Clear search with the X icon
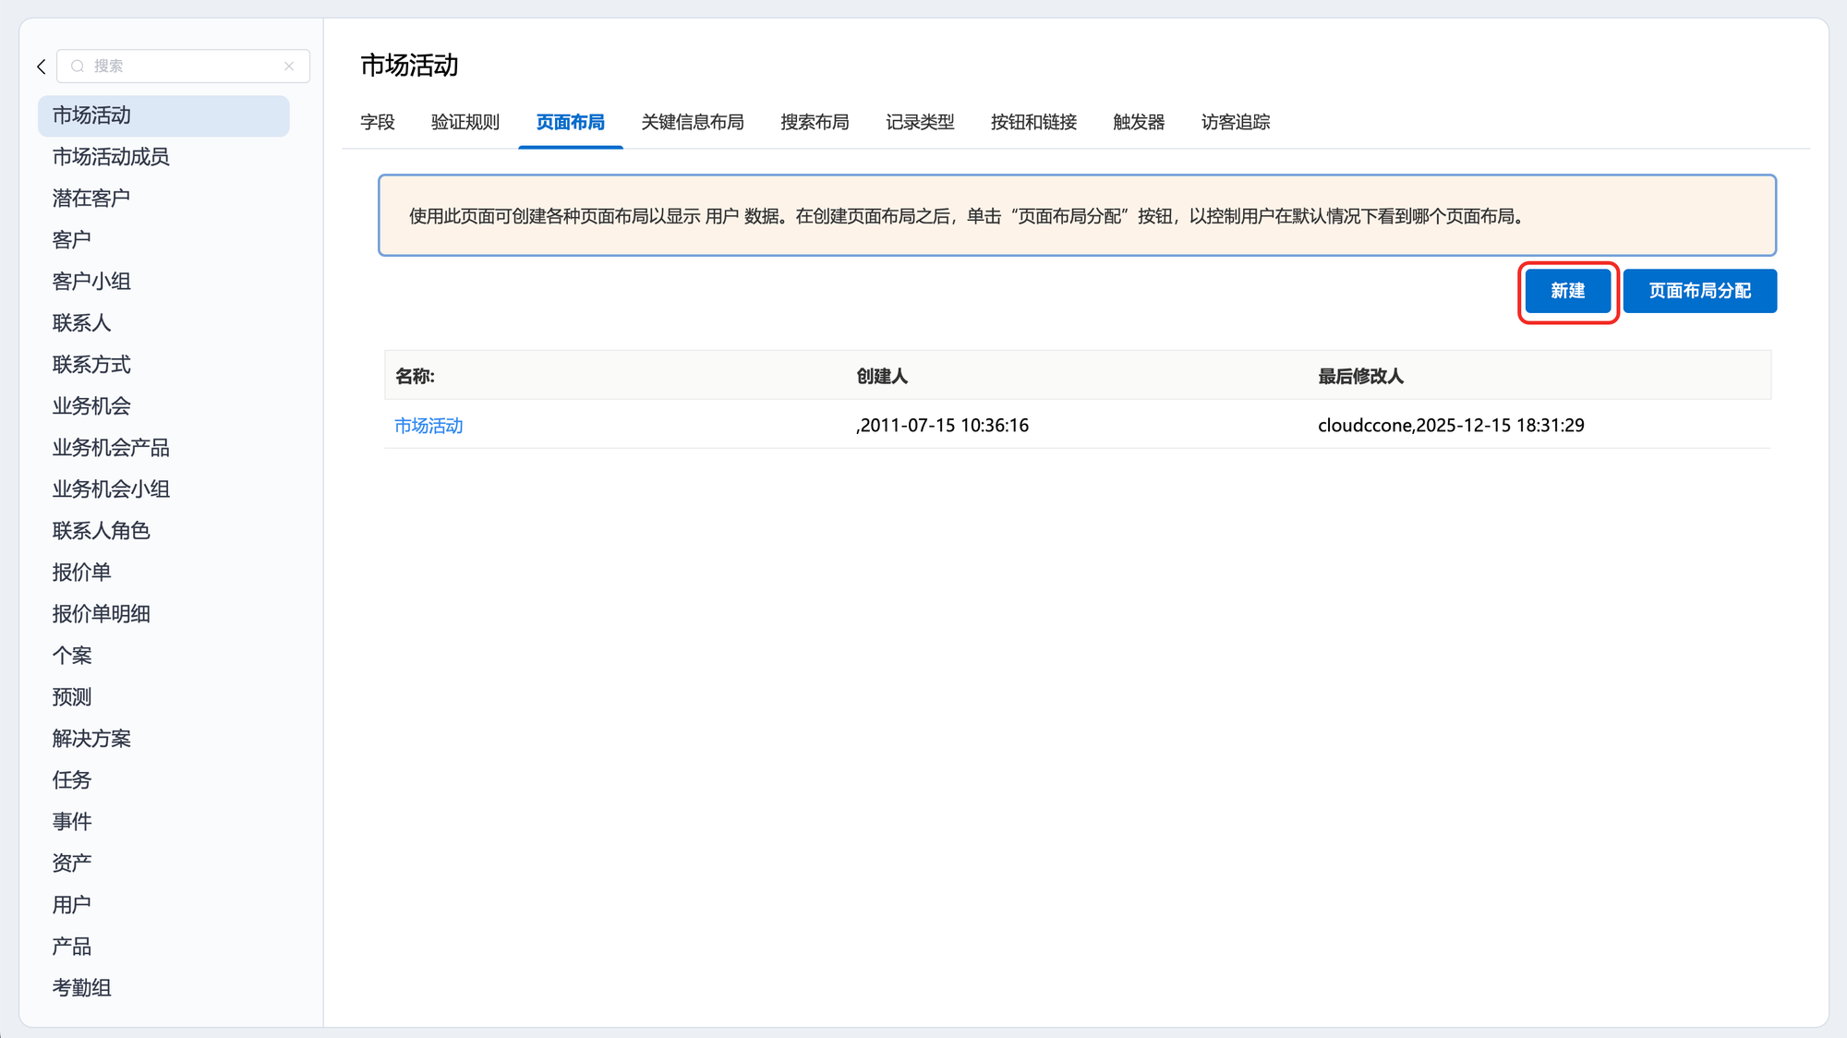Image resolution: width=1847 pixels, height=1038 pixels. click(289, 66)
